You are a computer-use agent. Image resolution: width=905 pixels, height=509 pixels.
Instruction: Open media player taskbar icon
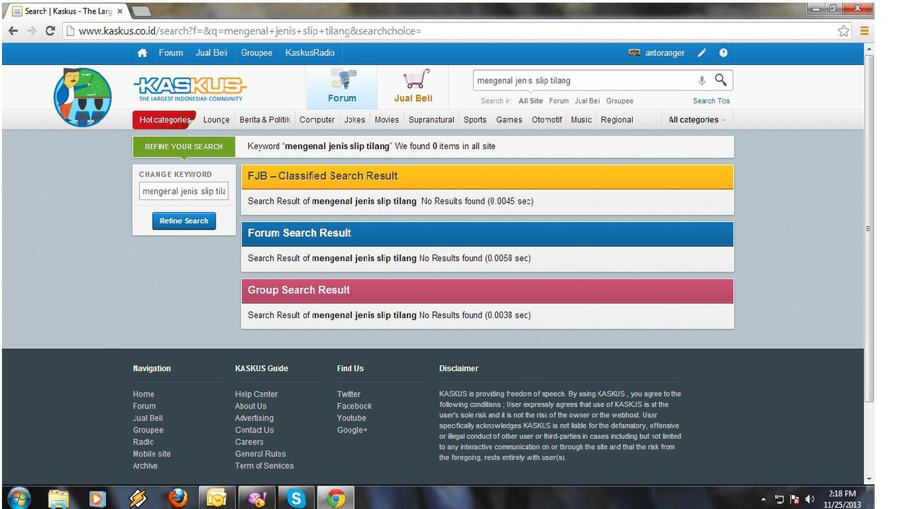(98, 498)
